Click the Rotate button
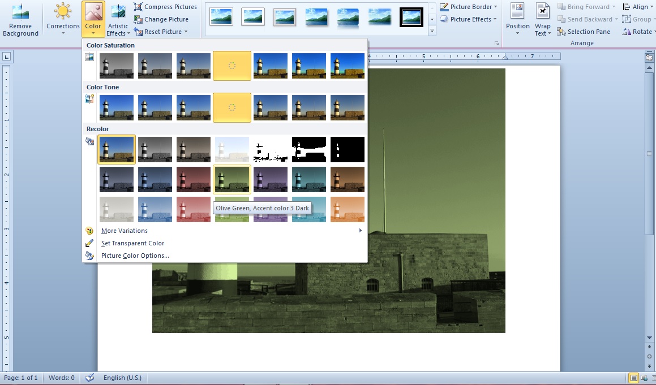This screenshot has height=385, width=656. [638, 31]
